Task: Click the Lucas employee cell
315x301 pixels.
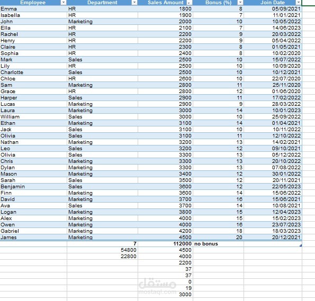Action: tap(33, 104)
